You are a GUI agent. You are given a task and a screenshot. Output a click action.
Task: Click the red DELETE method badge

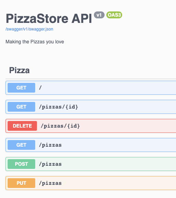(22, 126)
